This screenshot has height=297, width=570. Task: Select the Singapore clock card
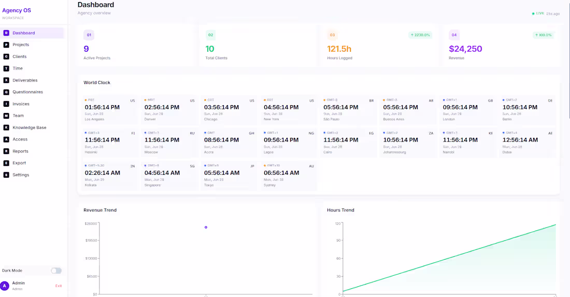pyautogui.click(x=169, y=176)
